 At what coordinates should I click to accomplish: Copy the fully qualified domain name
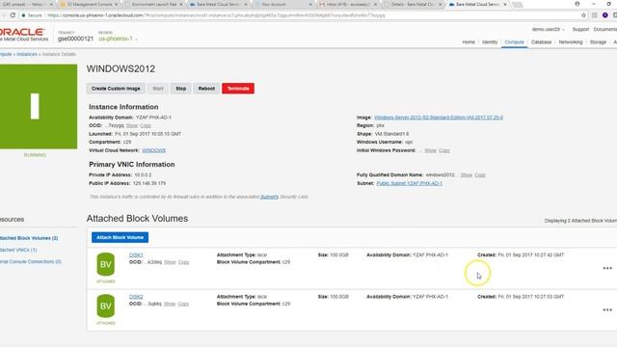(480, 175)
